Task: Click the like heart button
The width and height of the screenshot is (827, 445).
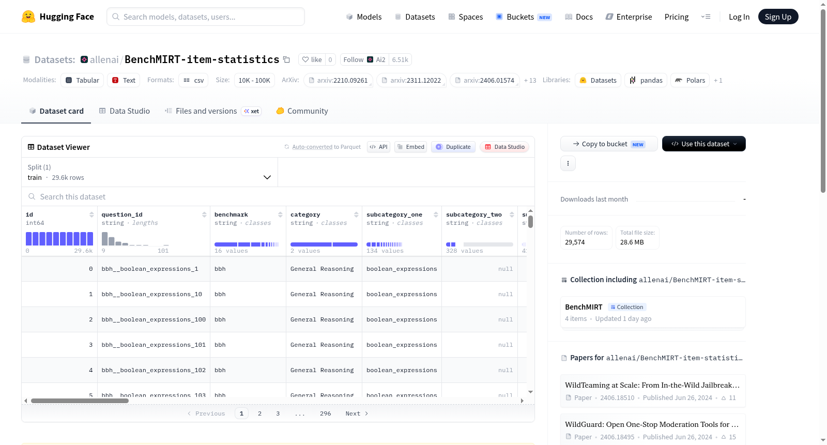Action: [x=312, y=59]
